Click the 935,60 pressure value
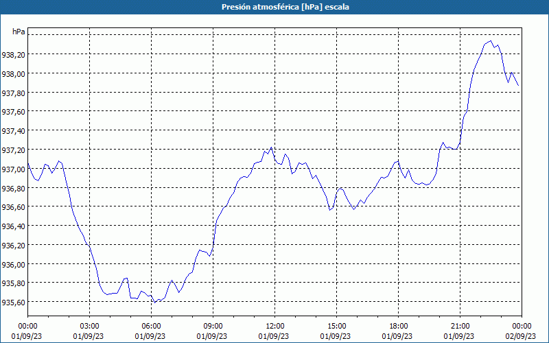This screenshot has height=343, width=549. [13, 303]
